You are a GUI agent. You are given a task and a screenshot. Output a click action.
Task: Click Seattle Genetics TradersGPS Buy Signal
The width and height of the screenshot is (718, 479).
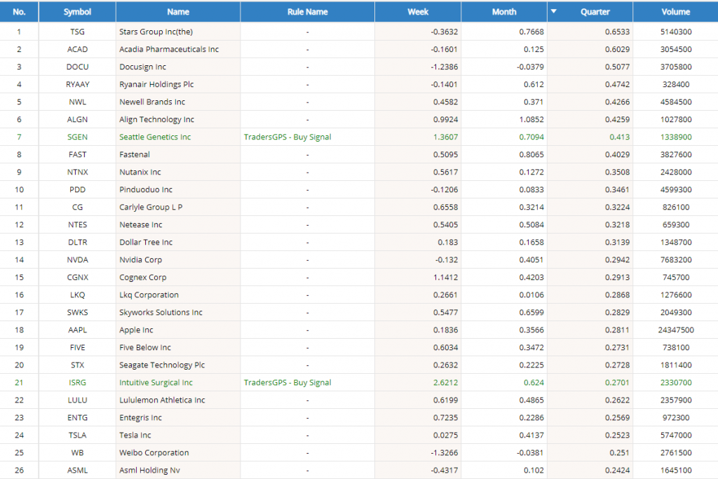pyautogui.click(x=287, y=137)
